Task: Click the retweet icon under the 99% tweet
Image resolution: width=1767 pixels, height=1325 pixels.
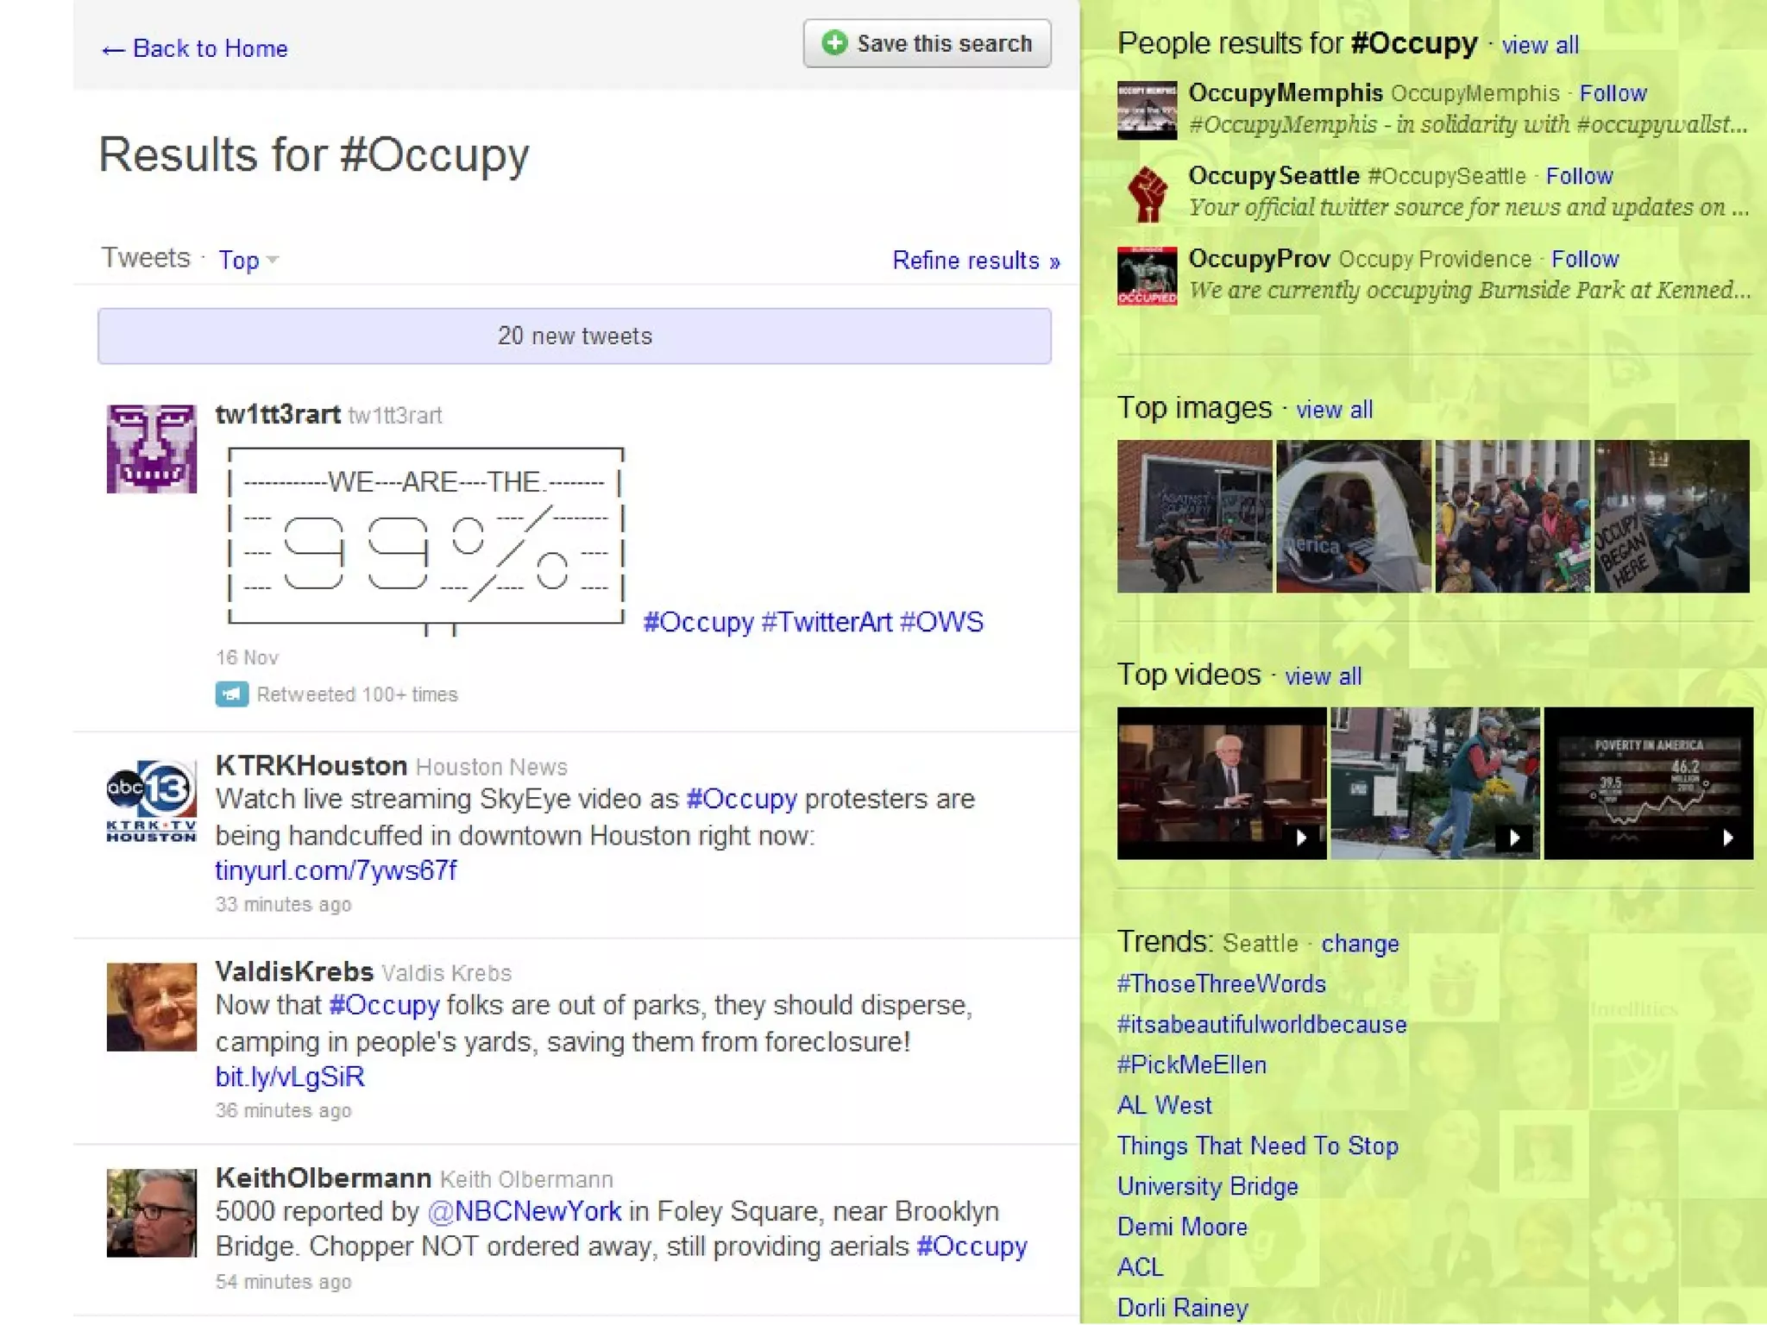Action: point(231,694)
